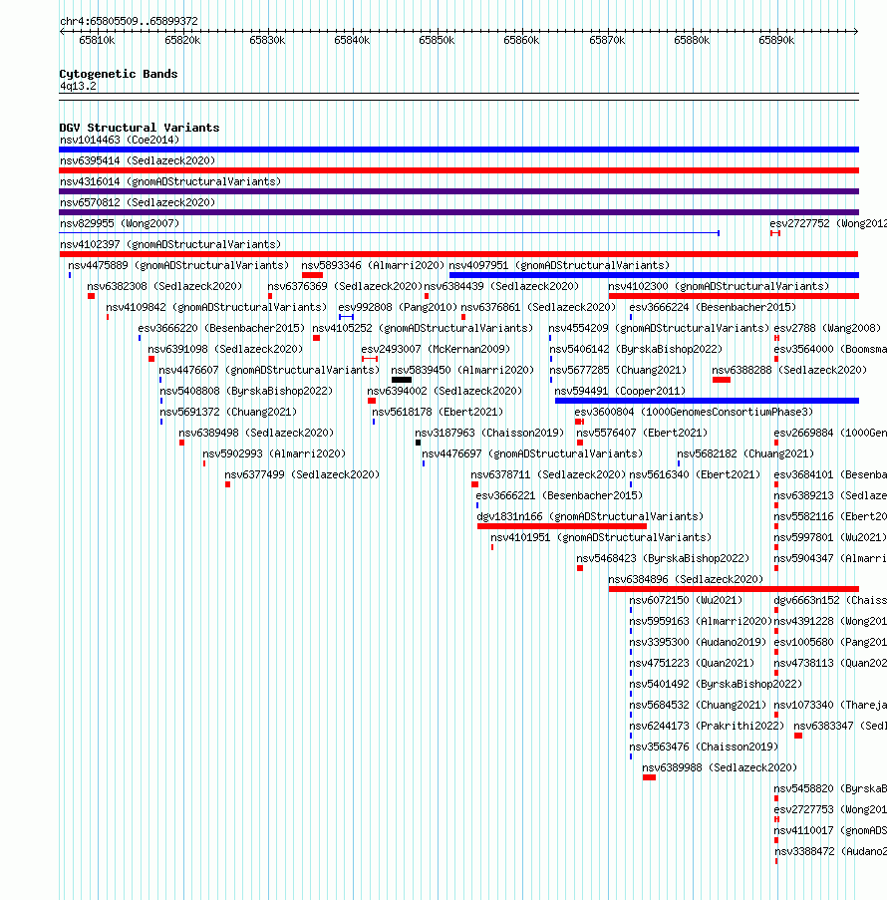Click the Cytogenetic Bands track title
The width and height of the screenshot is (887, 900).
(119, 74)
